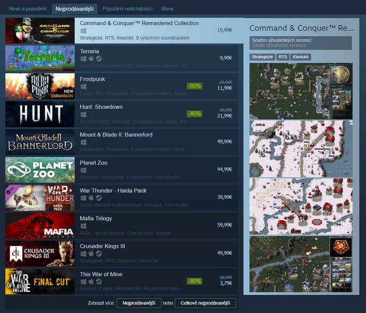The image size is (366, 313).
Task: Click the Windows icon under Mafia Trilogy
Action: pyautogui.click(x=83, y=226)
